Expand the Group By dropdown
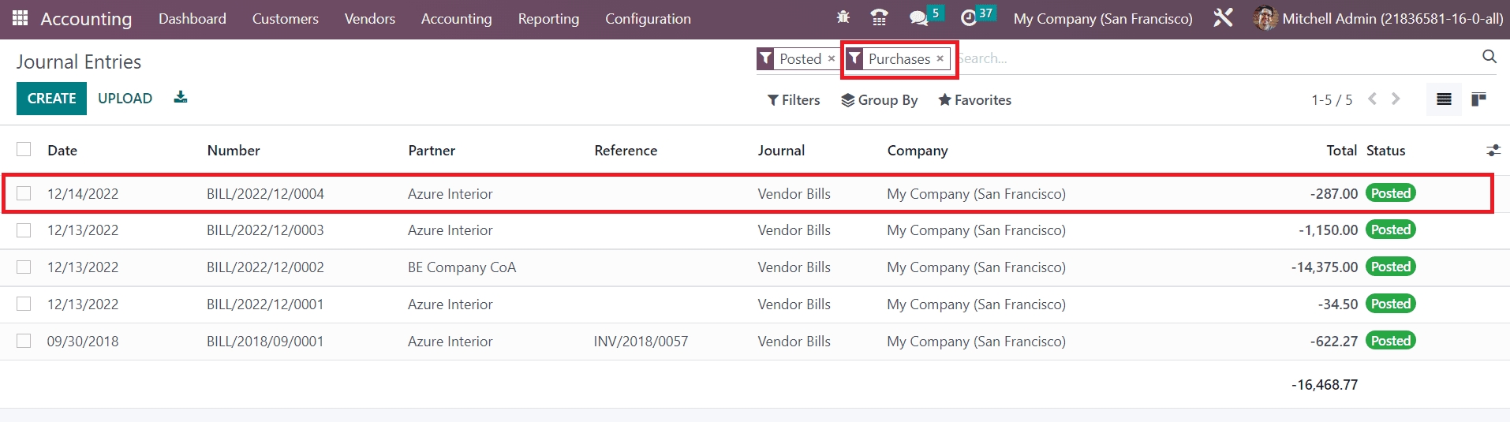The height and width of the screenshot is (422, 1510). pyautogui.click(x=879, y=100)
